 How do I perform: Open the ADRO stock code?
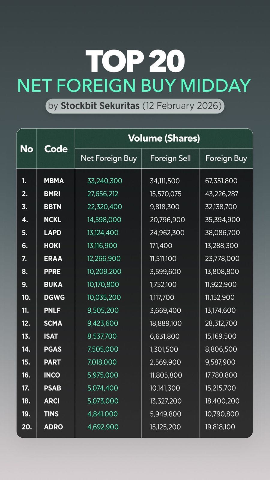point(53,427)
